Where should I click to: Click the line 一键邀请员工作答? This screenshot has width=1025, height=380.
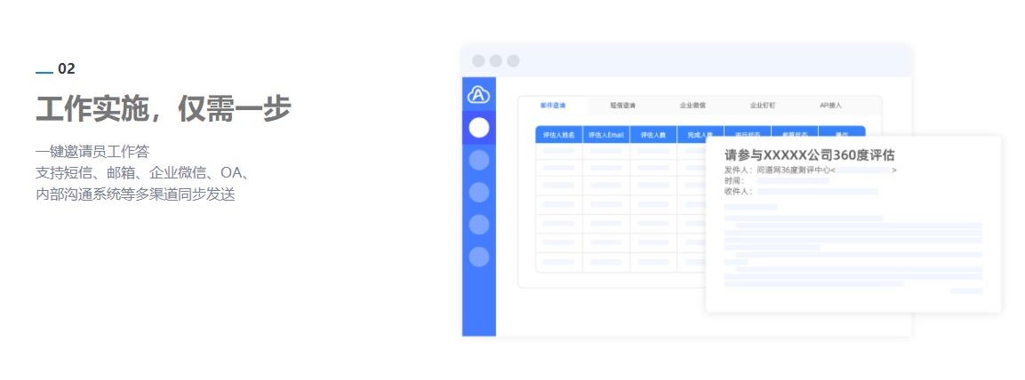coord(92,152)
